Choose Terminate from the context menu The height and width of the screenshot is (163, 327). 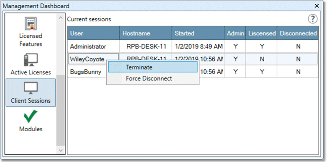pos(139,67)
